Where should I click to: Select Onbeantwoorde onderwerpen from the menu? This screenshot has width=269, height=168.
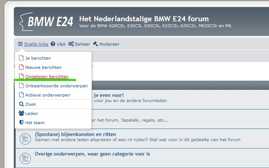[57, 86]
